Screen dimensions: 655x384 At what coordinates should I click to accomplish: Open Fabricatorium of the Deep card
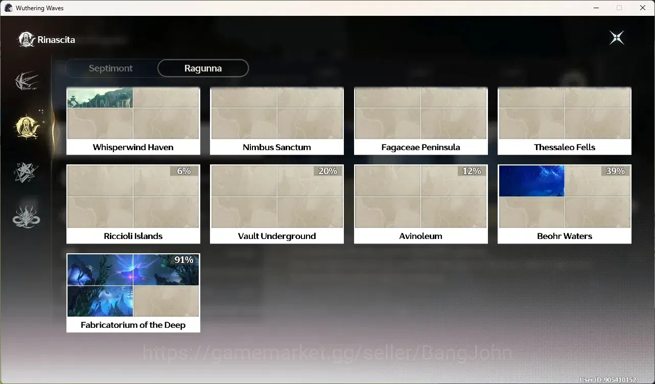click(x=133, y=293)
